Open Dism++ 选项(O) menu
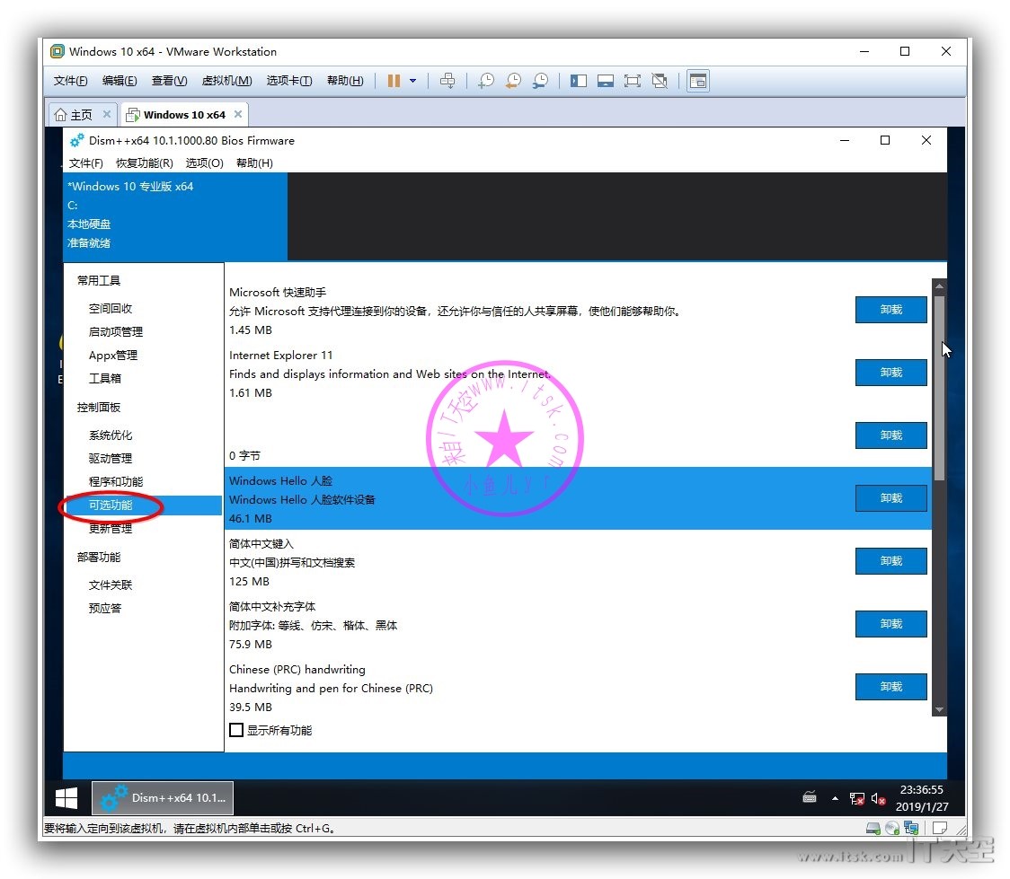 [x=204, y=163]
